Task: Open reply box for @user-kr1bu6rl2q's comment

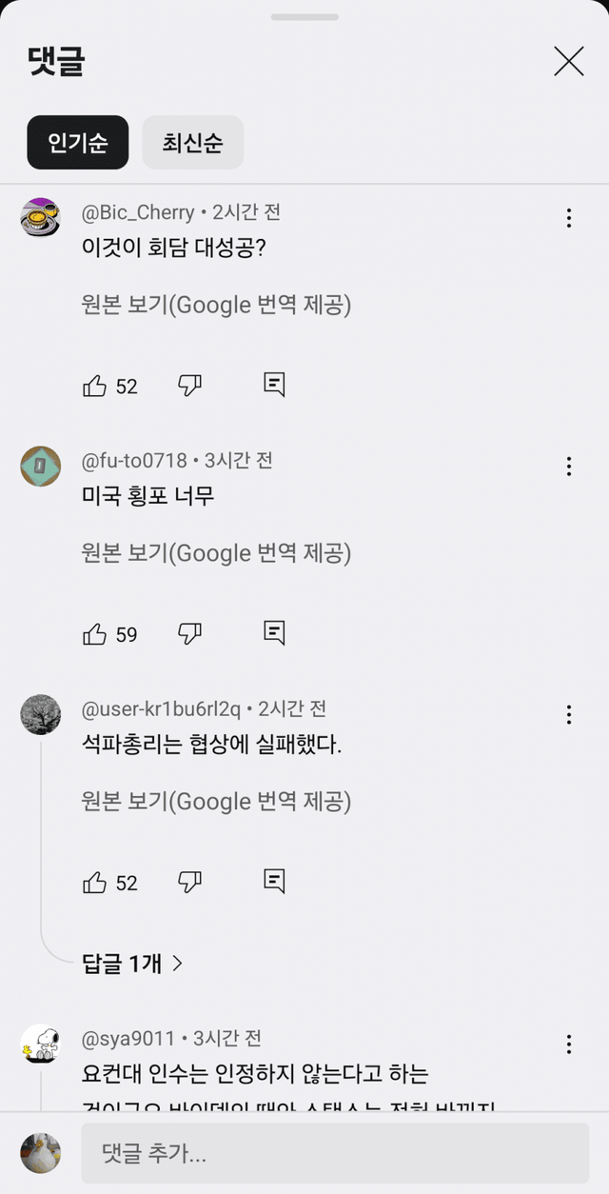Action: [x=273, y=882]
